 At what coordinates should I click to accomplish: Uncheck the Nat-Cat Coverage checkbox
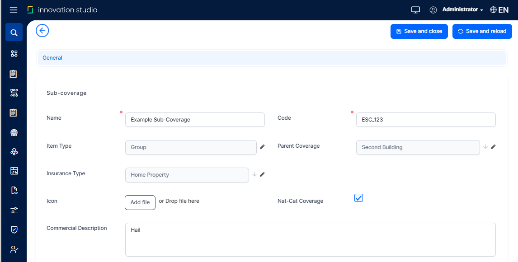click(x=358, y=198)
